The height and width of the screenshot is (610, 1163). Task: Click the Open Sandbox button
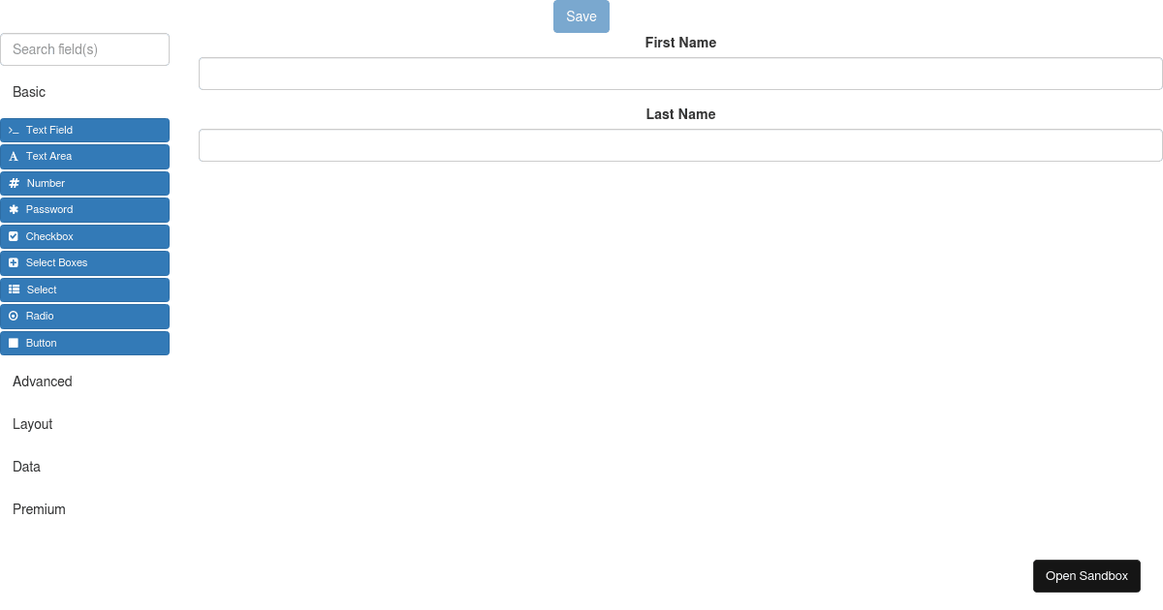pos(1086,575)
